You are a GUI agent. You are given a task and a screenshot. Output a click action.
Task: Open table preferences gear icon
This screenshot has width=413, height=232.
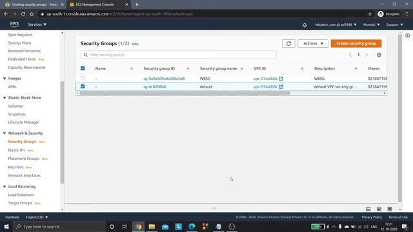(379, 55)
